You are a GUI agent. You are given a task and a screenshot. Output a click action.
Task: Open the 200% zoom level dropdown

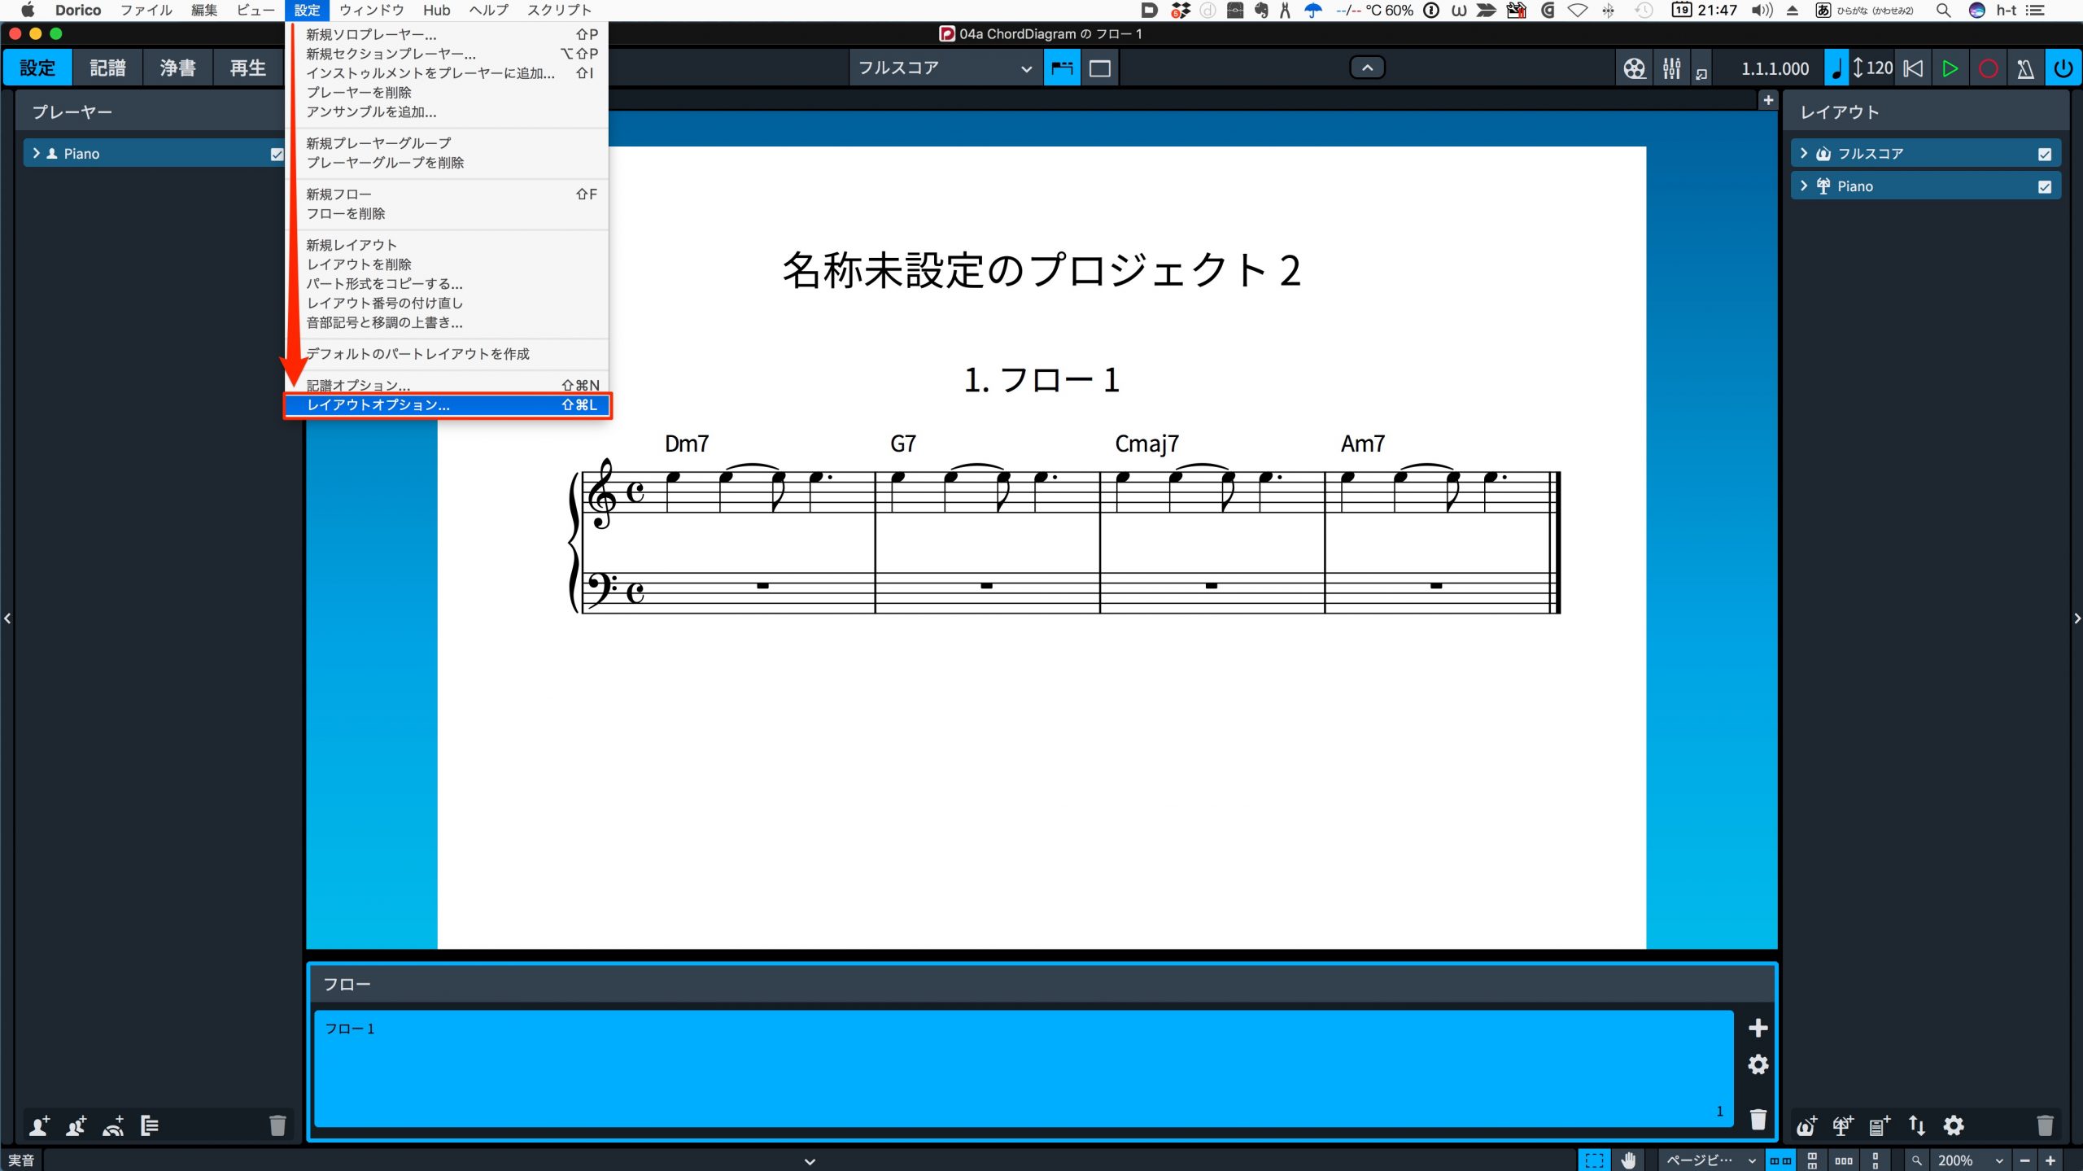(x=1969, y=1160)
